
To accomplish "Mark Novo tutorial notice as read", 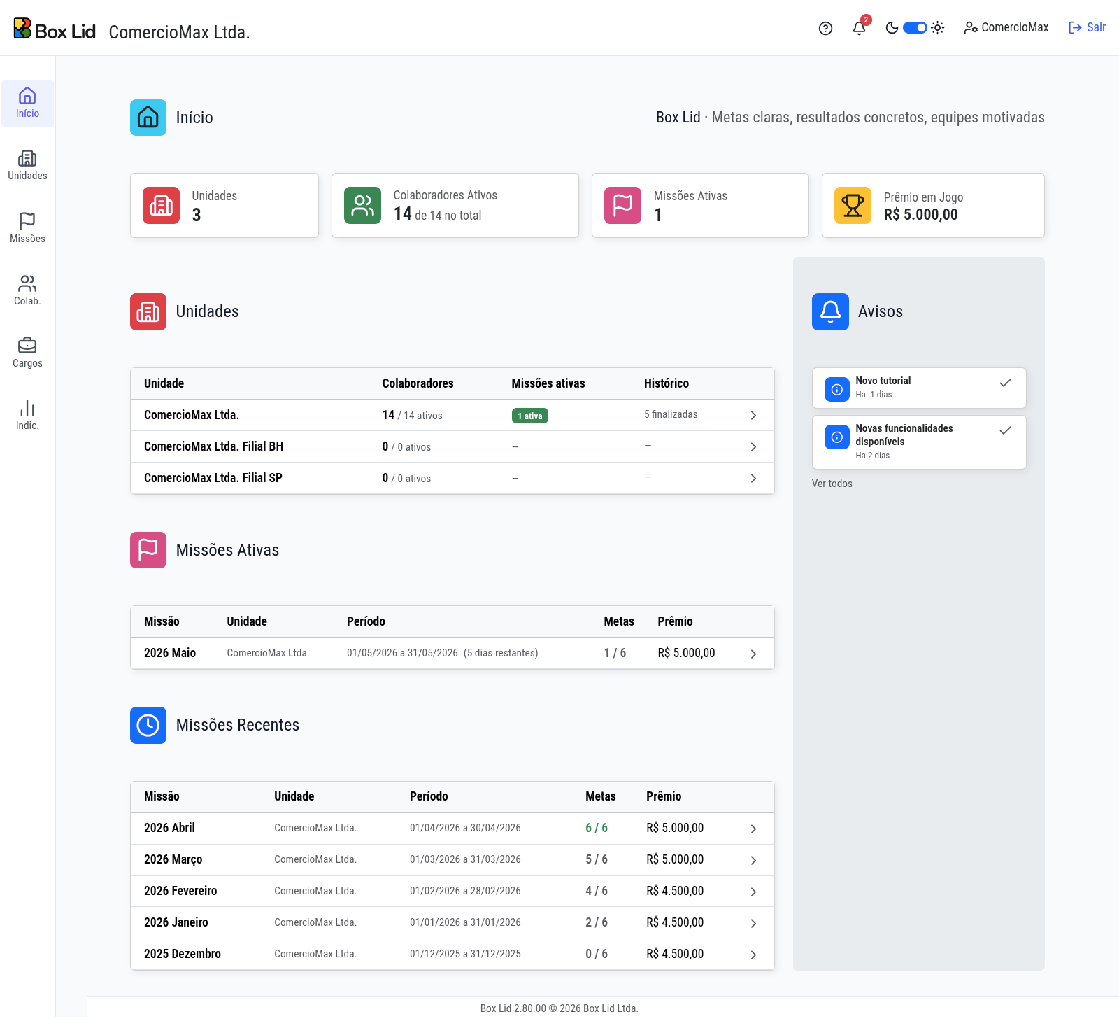I will click(x=1005, y=383).
